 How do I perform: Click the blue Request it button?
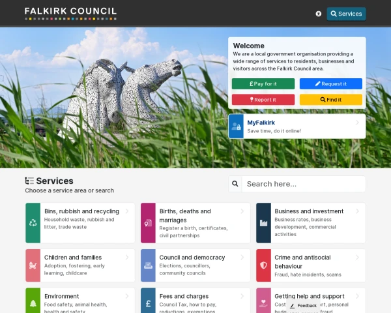tap(331, 84)
